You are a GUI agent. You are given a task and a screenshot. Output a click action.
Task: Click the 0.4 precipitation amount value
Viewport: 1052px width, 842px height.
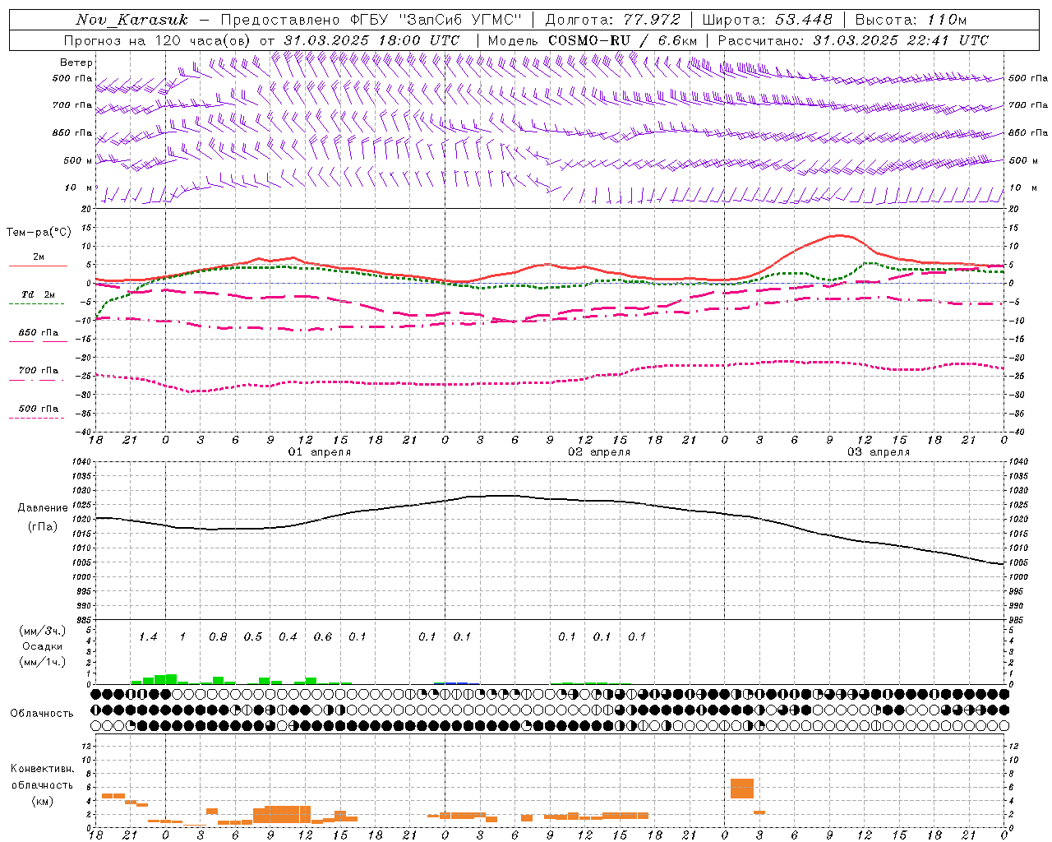(288, 637)
